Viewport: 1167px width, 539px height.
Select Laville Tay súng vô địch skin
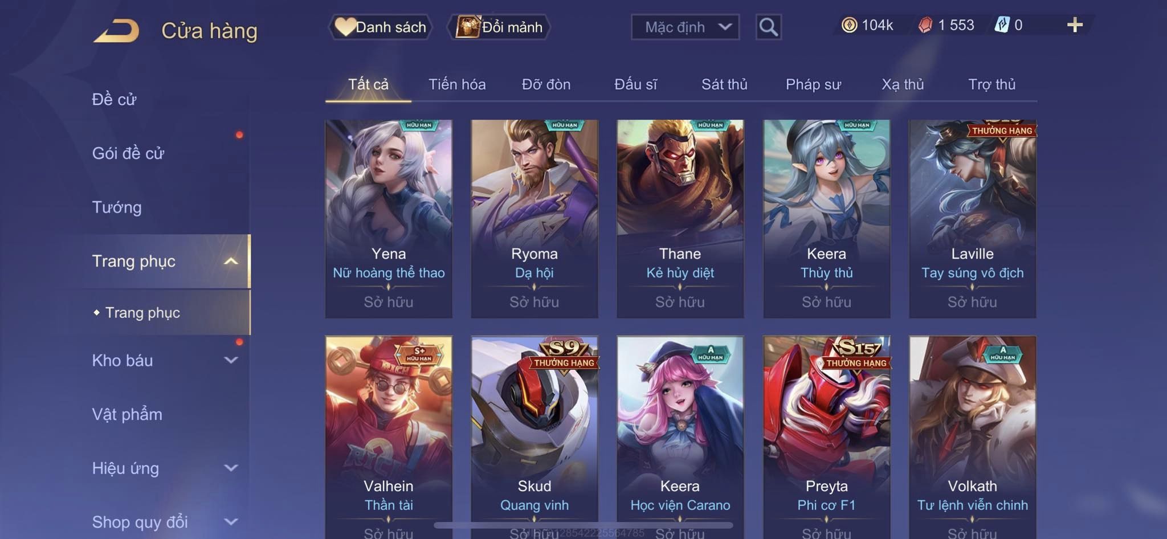[972, 219]
